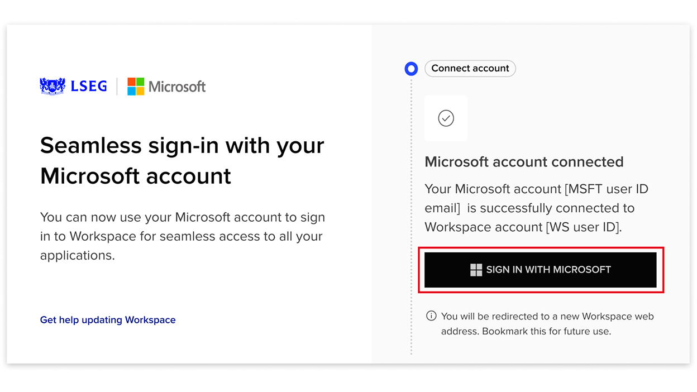Open Get help updating Workspace link

[x=108, y=320]
